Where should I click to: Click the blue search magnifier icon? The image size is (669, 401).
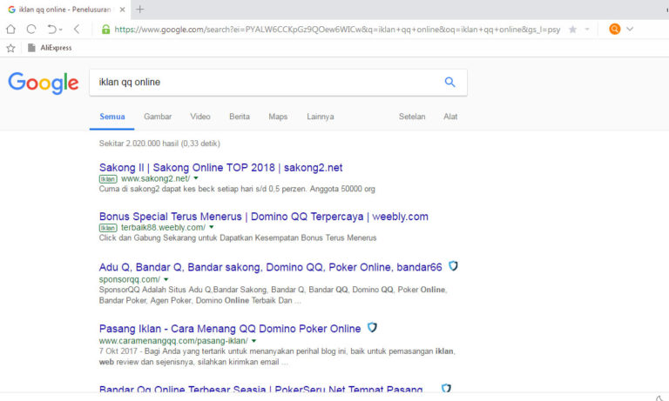449,83
